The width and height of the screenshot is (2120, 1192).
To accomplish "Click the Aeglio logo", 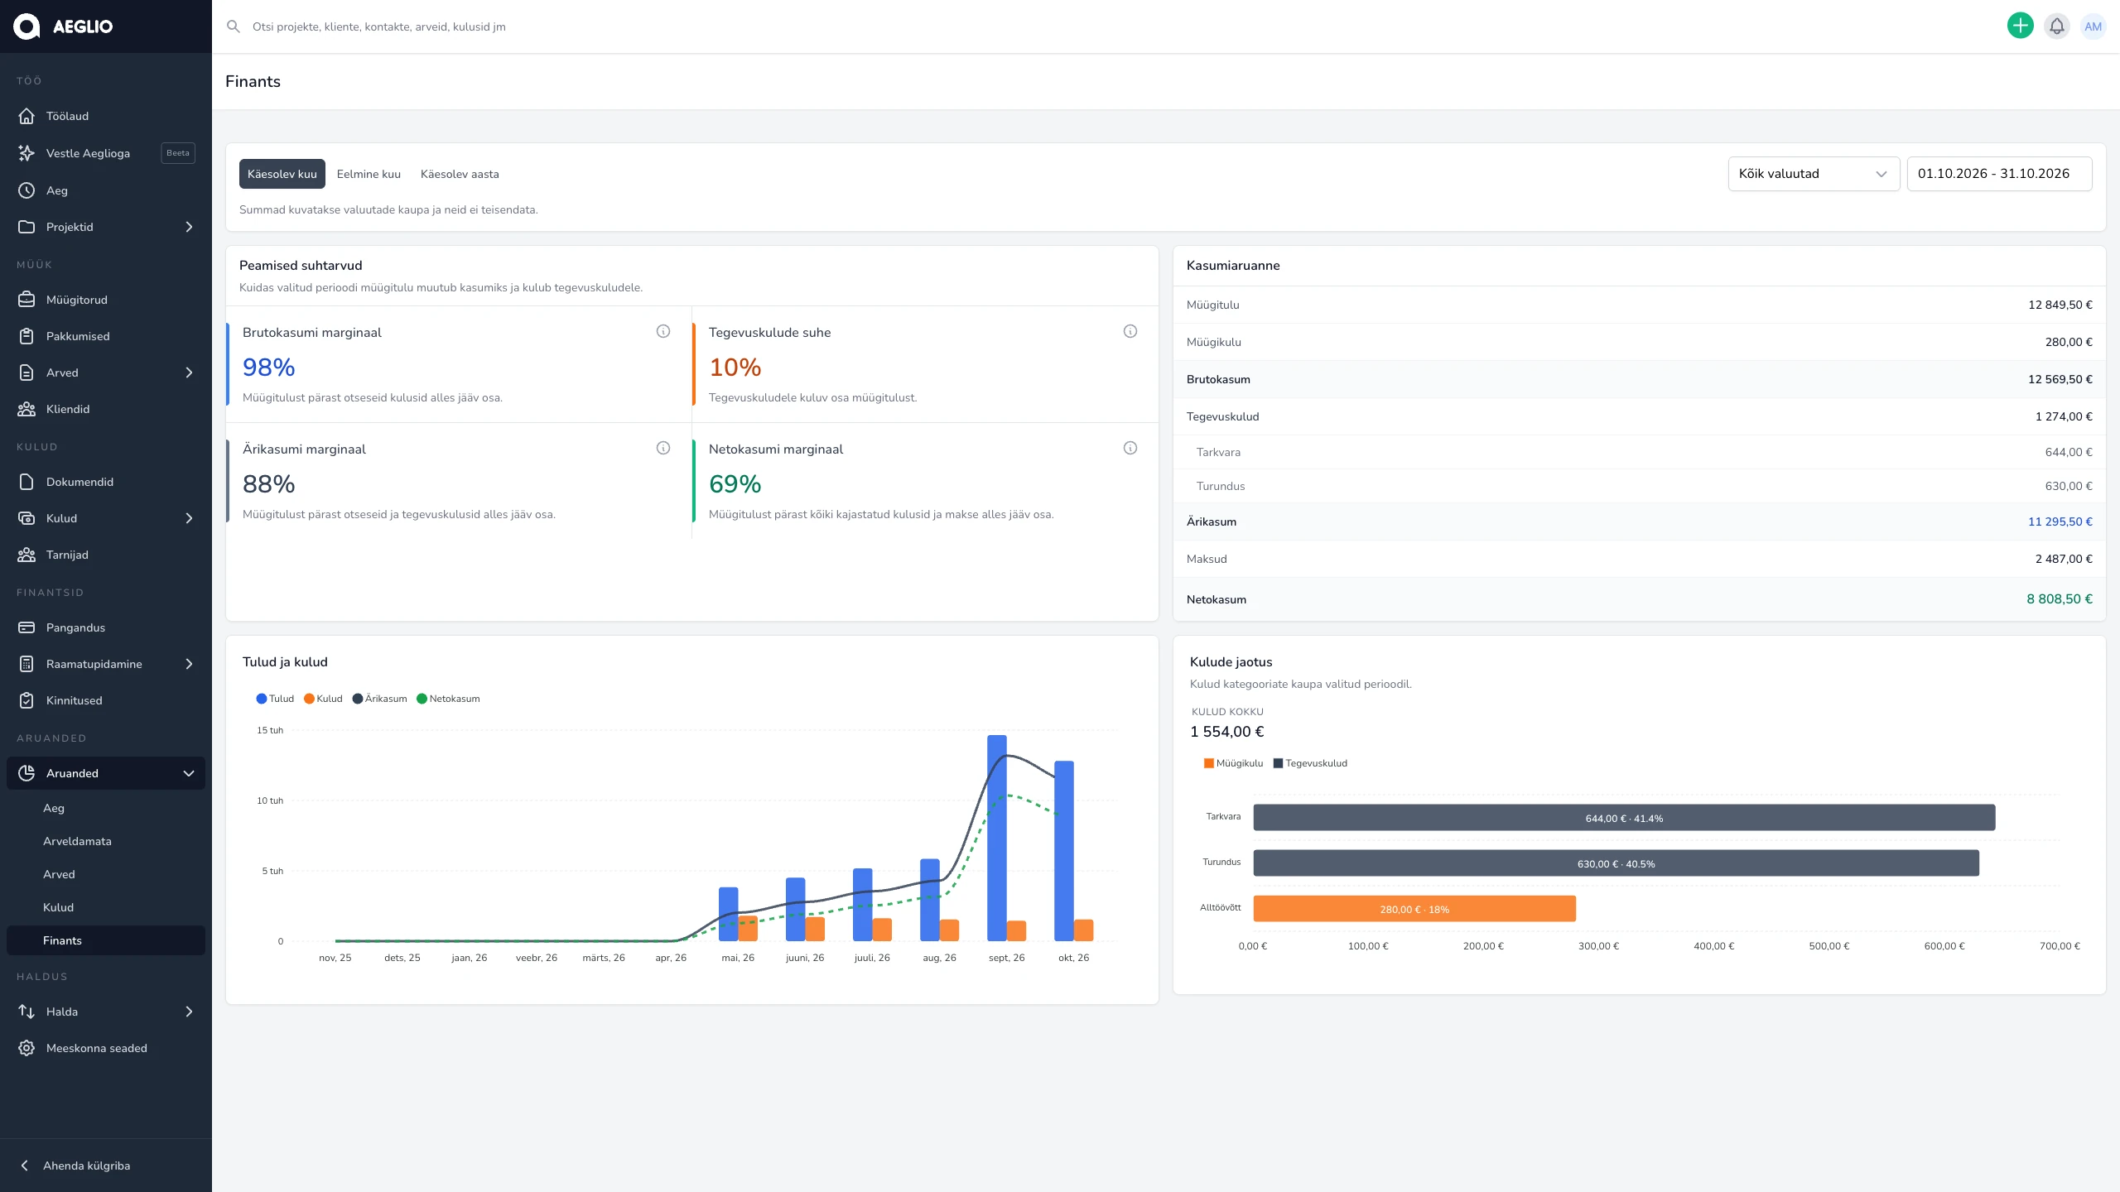I will (63, 26).
